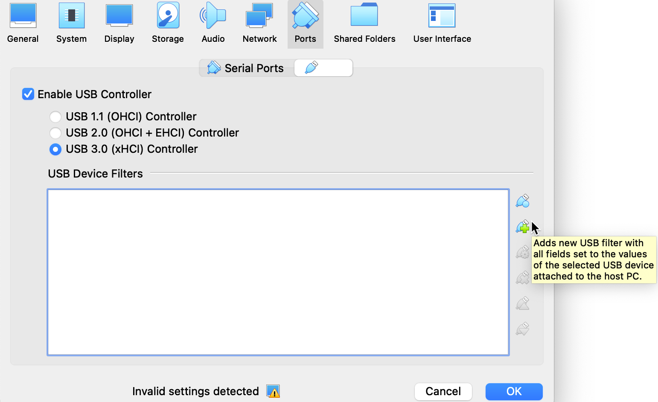Click the OK button
This screenshot has width=658, height=402.
[513, 391]
